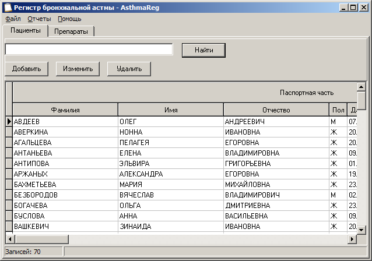The width and height of the screenshot is (372, 261).
Task: Click the Паспортная часть group header
Action: point(185,93)
